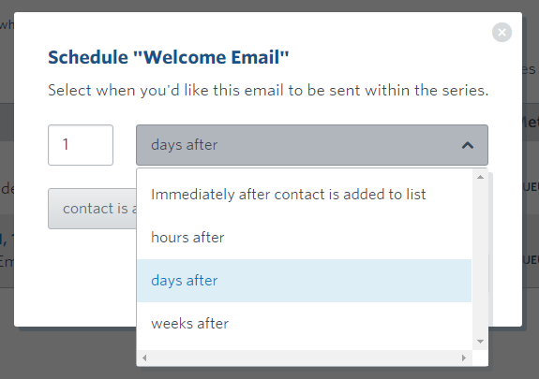
Task: Close the Schedule Welcome Email dialog
Action: tap(502, 32)
